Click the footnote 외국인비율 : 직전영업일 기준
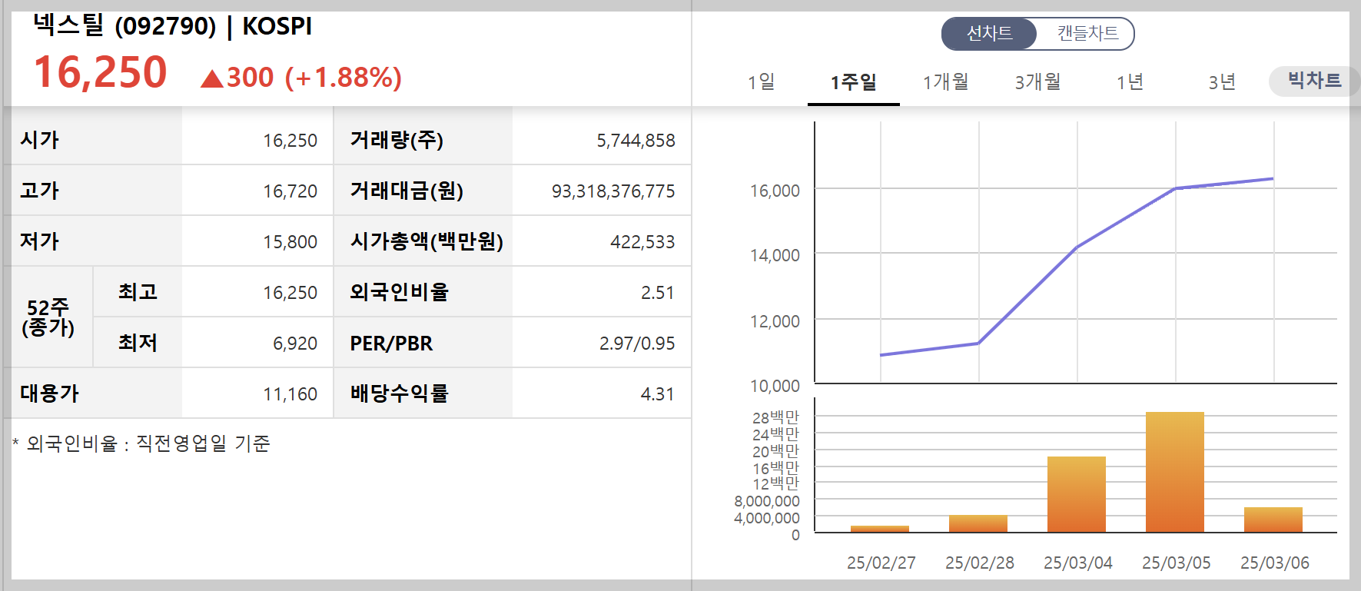This screenshot has width=1361, height=591. pyautogui.click(x=141, y=443)
